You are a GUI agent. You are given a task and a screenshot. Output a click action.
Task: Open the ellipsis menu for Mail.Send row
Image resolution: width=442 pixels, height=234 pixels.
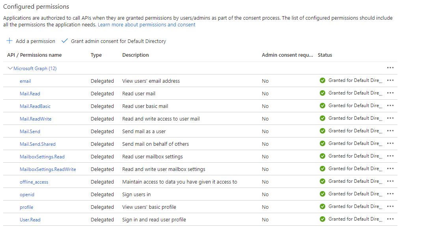[x=390, y=131]
